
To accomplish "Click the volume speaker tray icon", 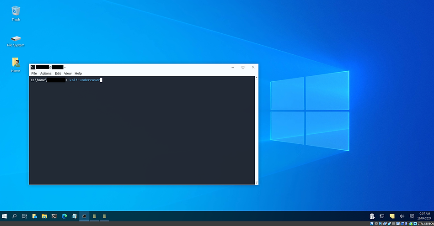I will pos(402,216).
